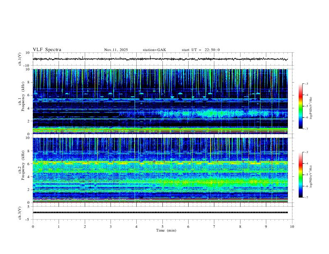Click the lower colorbar 'log(PSD)(V²/Hz)' label
The height and width of the screenshot is (254, 329).
pyautogui.click(x=311, y=177)
